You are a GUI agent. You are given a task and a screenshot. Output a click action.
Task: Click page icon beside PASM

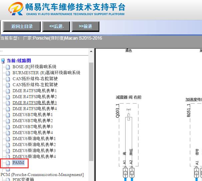[x=8, y=163]
